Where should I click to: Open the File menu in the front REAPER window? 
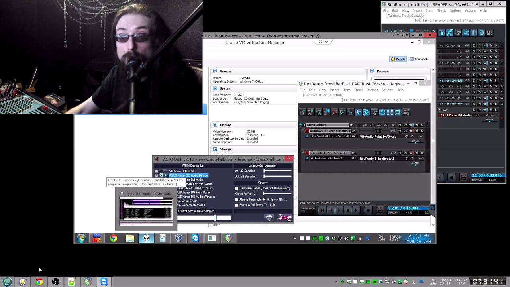tap(302, 90)
